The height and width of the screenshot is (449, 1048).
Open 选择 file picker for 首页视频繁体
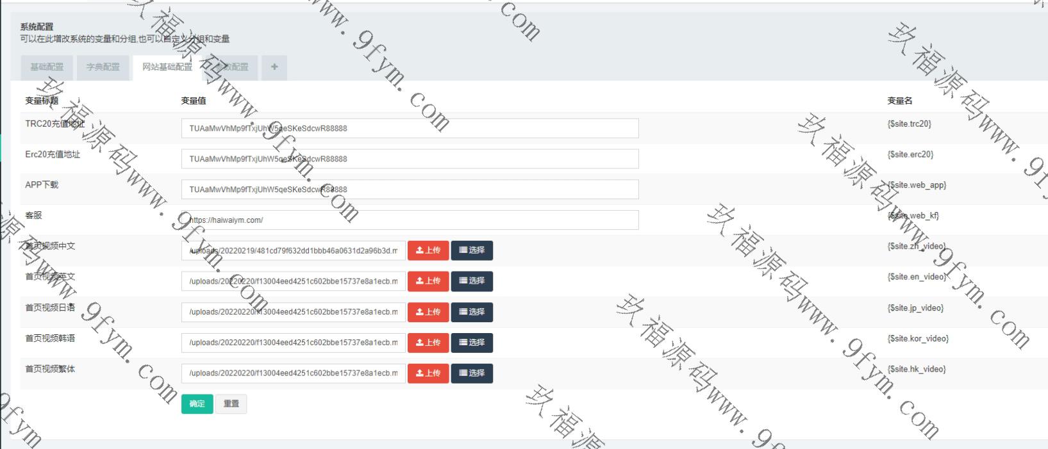[472, 373]
